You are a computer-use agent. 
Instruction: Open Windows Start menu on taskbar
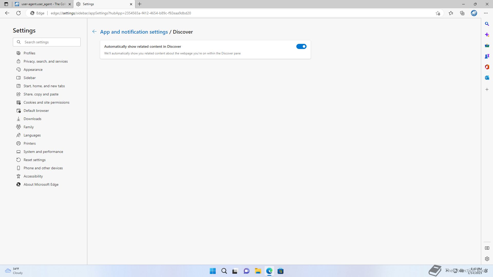click(x=213, y=271)
